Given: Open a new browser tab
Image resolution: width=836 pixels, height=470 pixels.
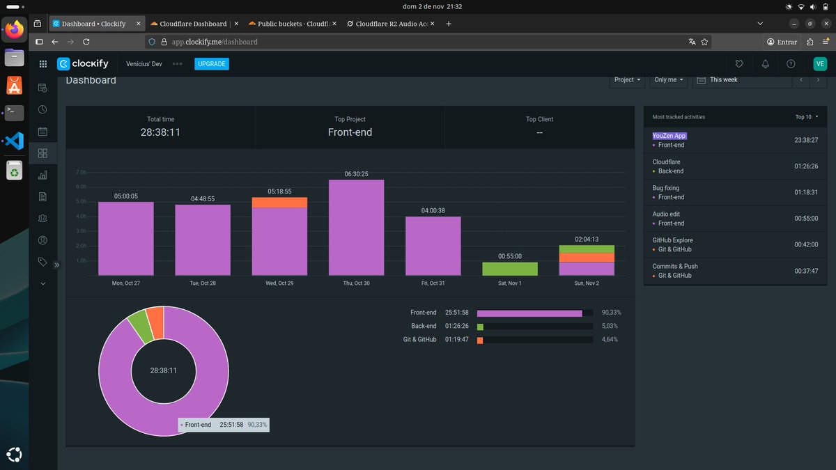Looking at the screenshot, I should pyautogui.click(x=449, y=24).
